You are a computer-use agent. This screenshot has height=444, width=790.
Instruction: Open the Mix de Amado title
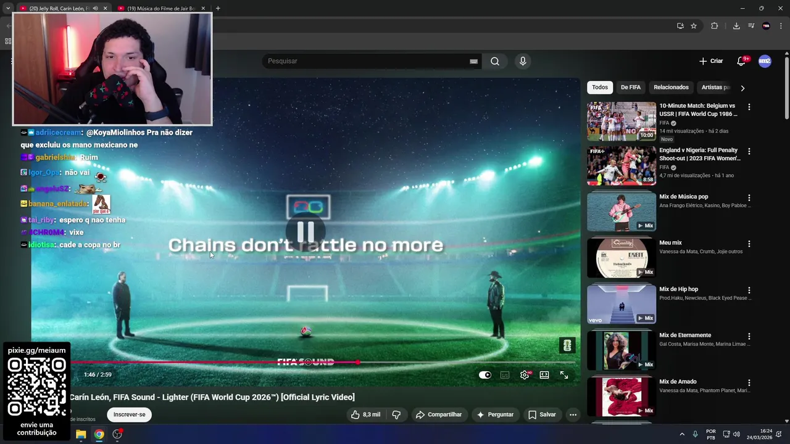(678, 382)
